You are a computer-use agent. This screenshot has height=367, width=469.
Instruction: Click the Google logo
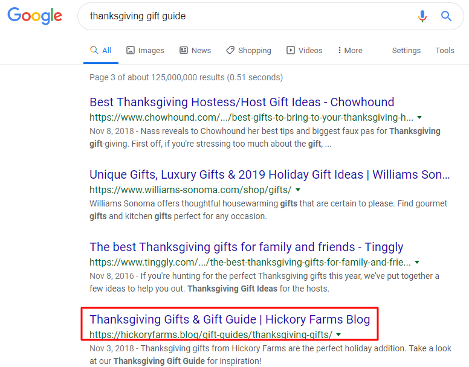(x=34, y=16)
